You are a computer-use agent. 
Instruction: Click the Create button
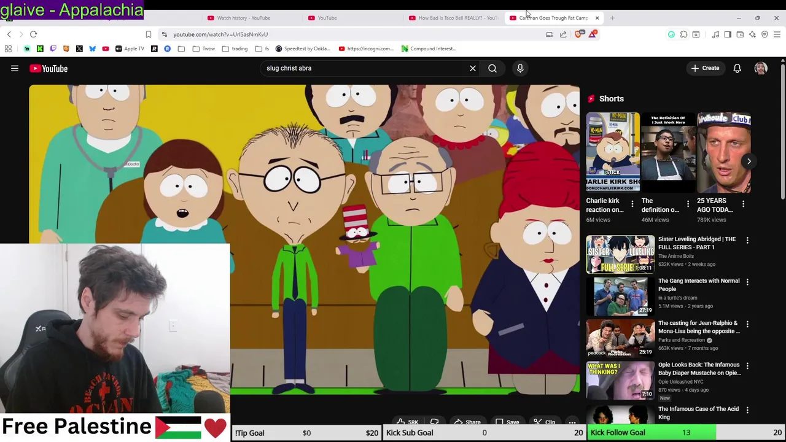click(705, 68)
